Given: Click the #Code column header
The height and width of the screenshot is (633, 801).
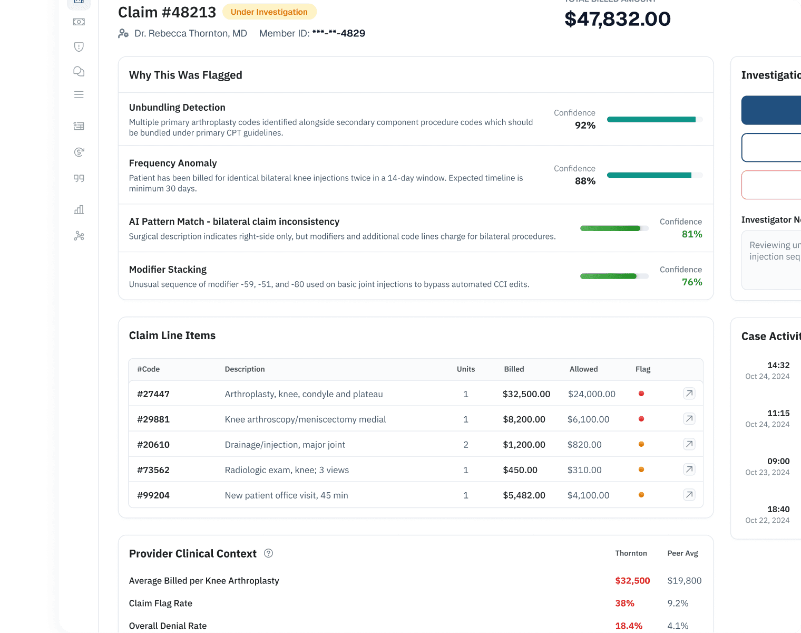Looking at the screenshot, I should point(149,369).
